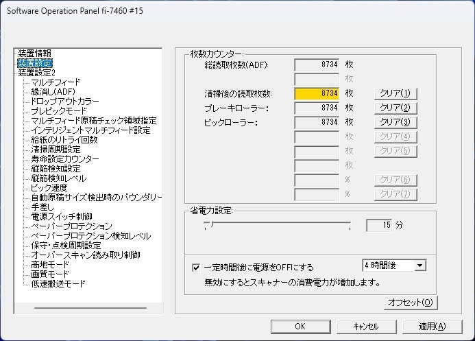Click the オフセット(O) button
This screenshot has width=475, height=341.
point(410,303)
